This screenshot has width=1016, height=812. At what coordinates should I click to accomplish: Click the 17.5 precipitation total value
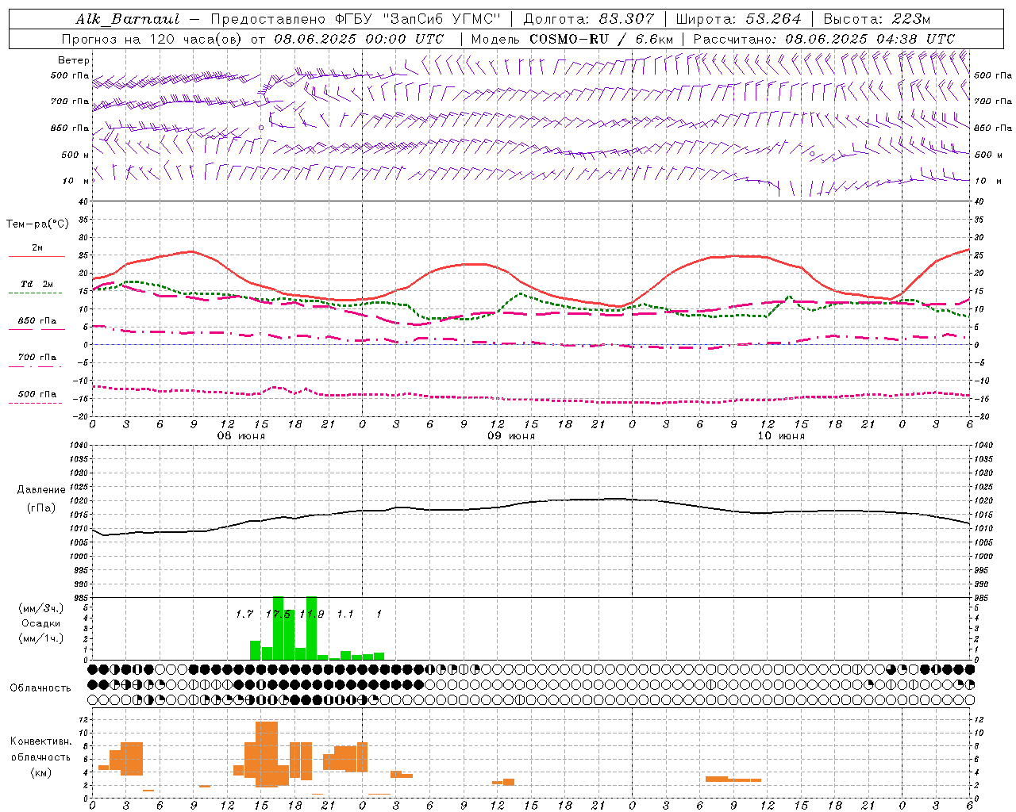(x=279, y=614)
